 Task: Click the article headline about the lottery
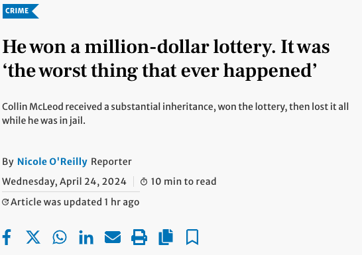click(166, 58)
